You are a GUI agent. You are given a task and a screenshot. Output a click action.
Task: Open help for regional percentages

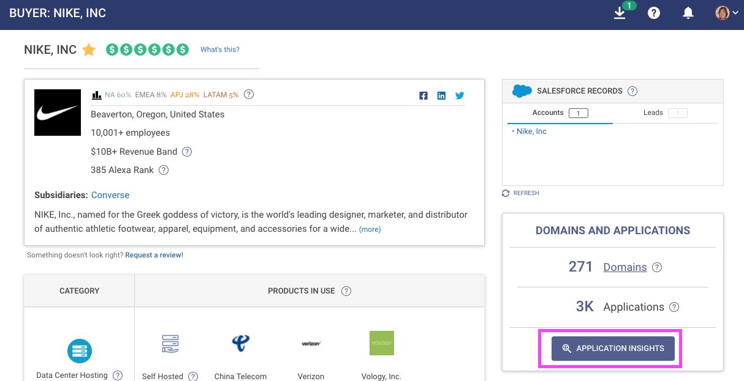click(249, 94)
